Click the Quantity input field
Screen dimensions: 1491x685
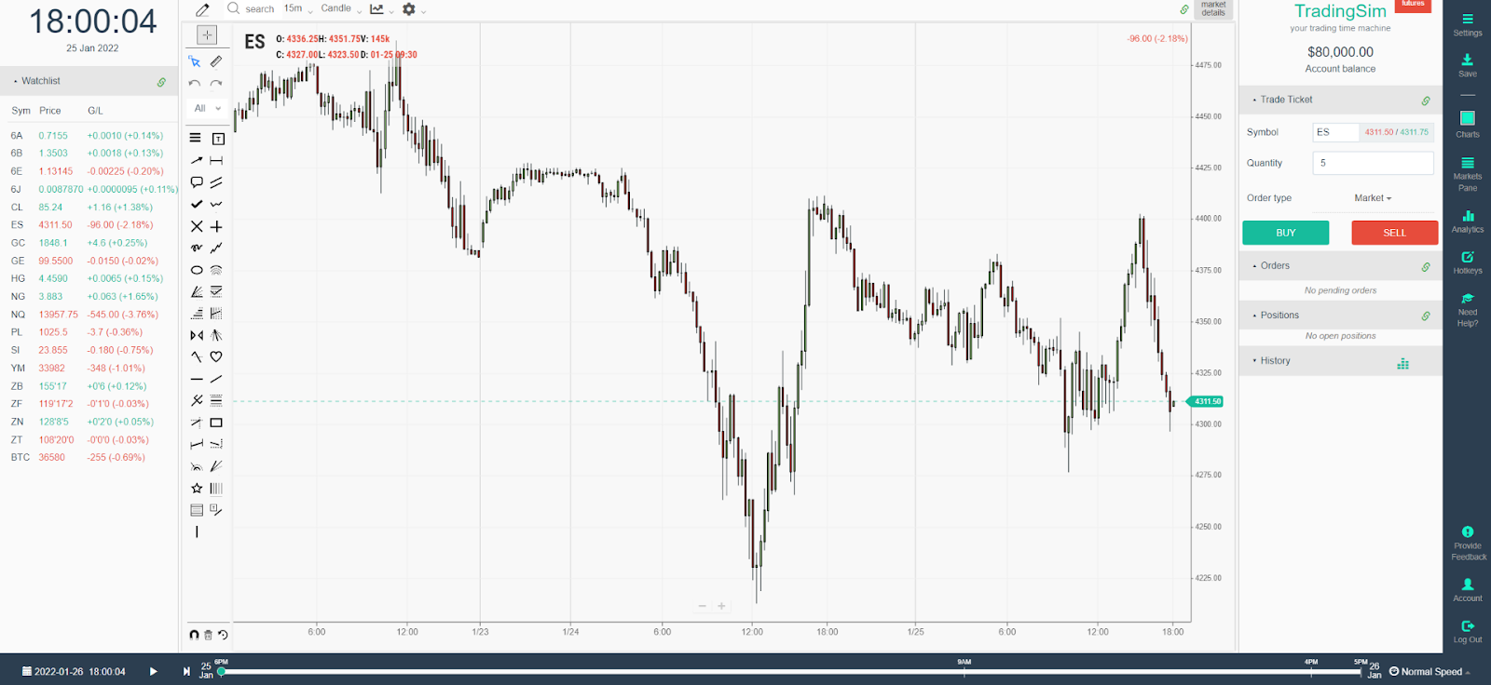1373,163
